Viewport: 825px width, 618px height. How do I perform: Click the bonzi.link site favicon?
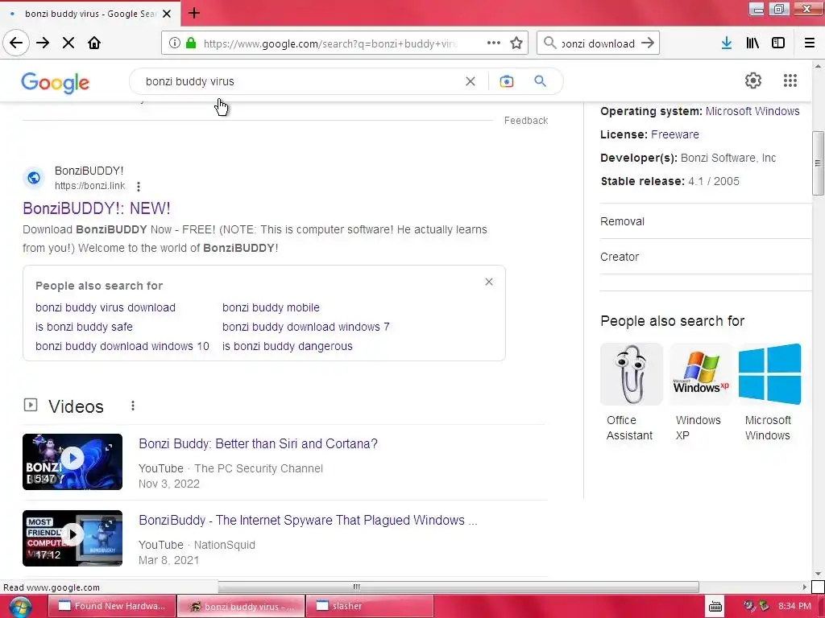34,178
